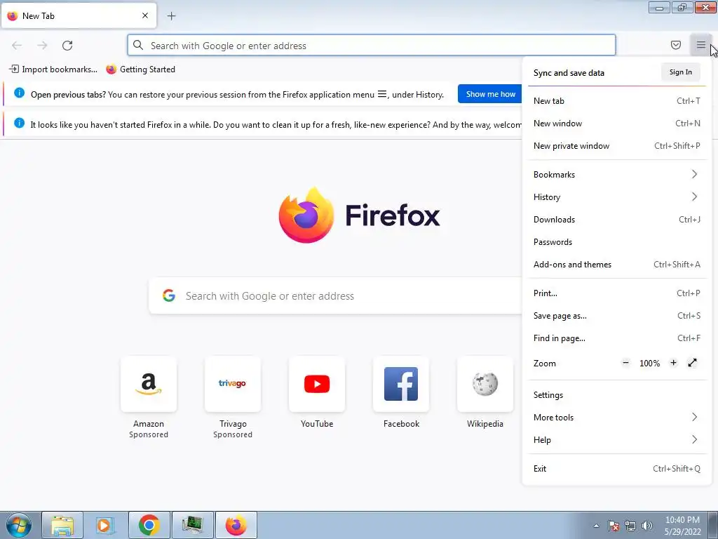Choose New window from the menu

point(617,124)
